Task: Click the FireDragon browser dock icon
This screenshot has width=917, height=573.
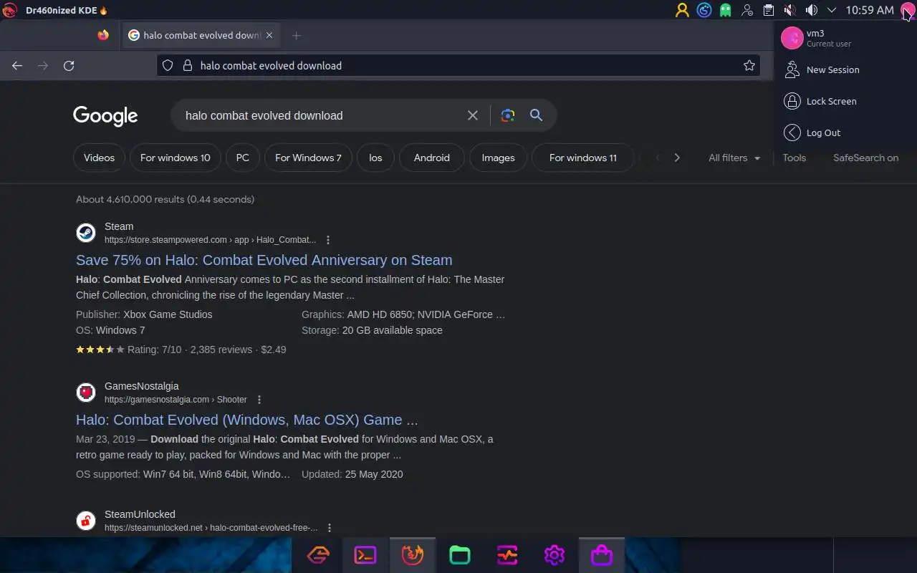Action: [413, 555]
